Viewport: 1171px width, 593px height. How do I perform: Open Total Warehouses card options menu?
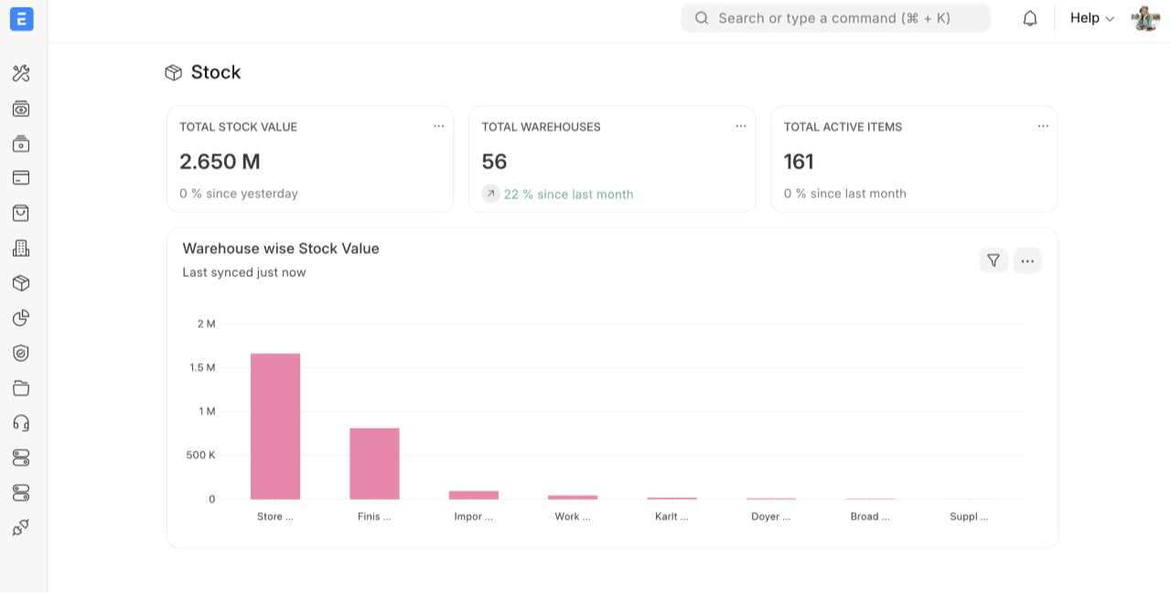click(741, 126)
